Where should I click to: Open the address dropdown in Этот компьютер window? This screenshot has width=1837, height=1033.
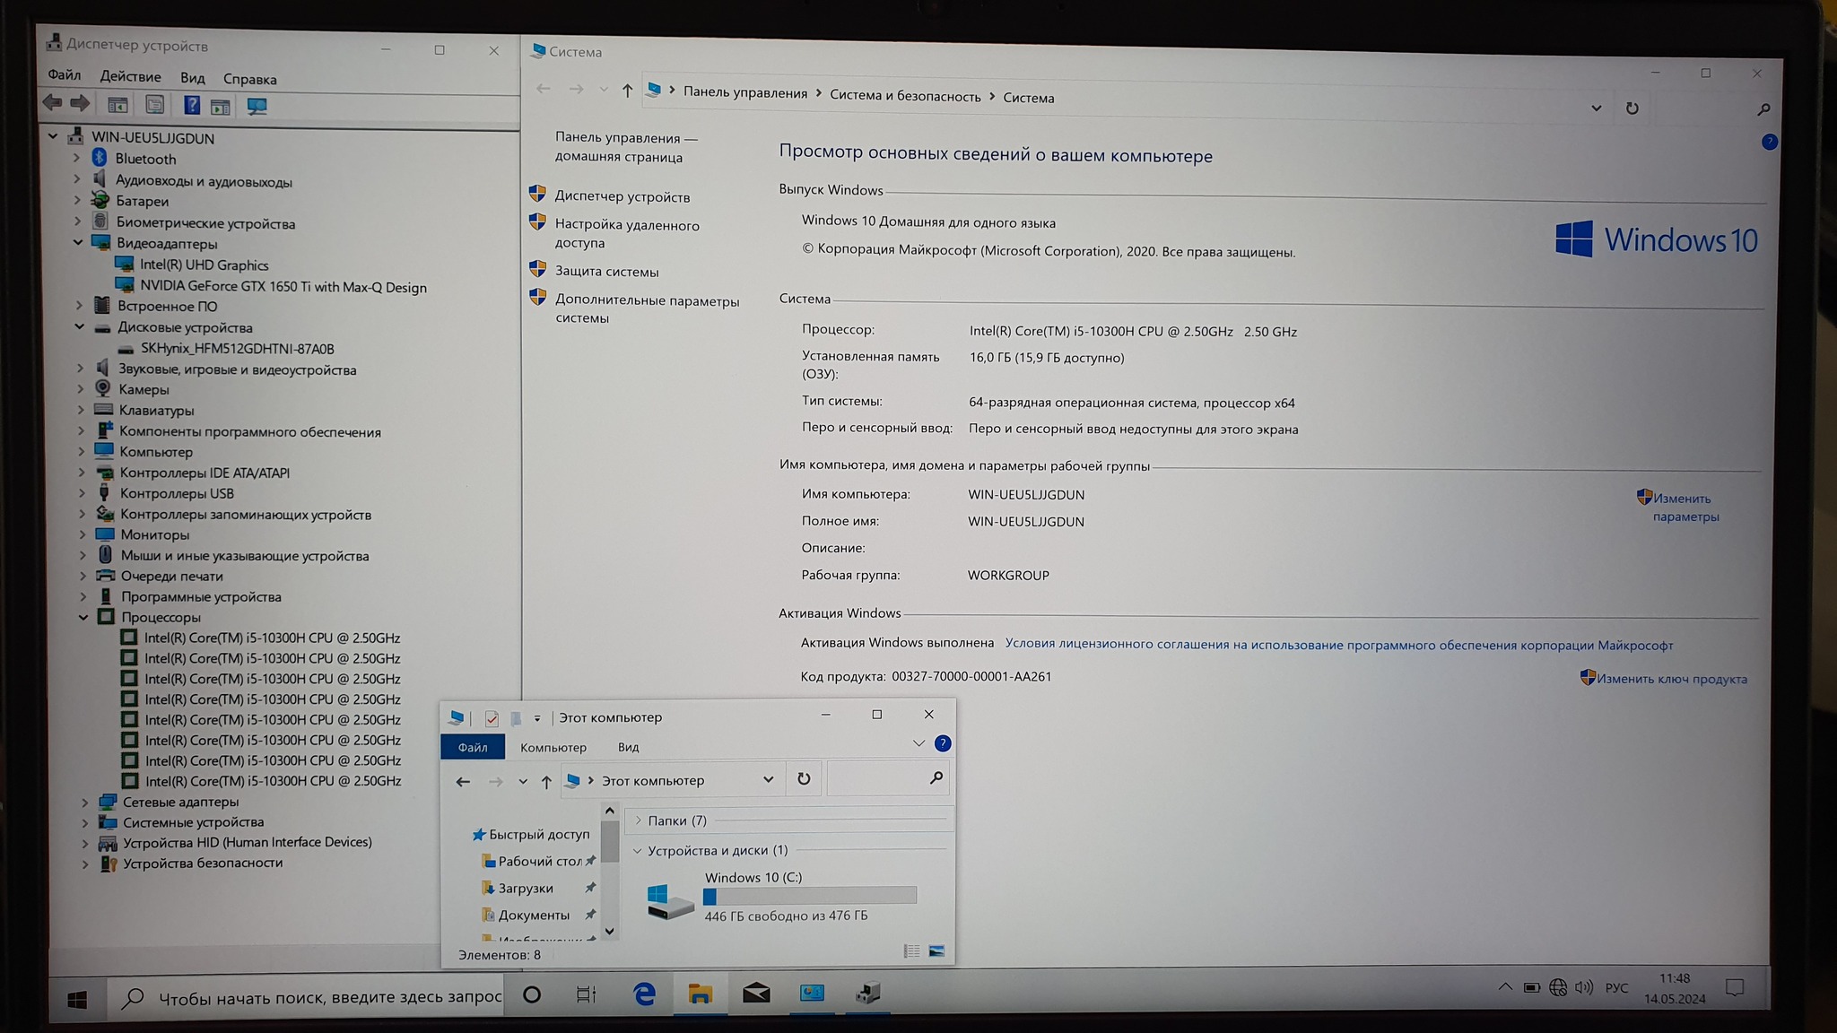click(x=768, y=779)
